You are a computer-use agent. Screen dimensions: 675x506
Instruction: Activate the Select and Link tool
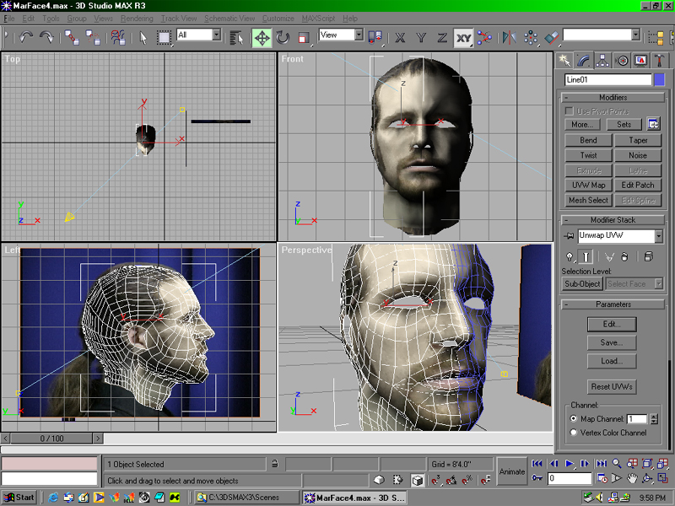(72, 37)
